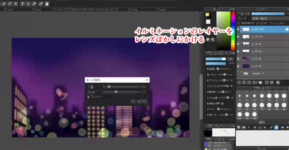
Task: Click the green foreground color swatch
Action: click(x=207, y=15)
